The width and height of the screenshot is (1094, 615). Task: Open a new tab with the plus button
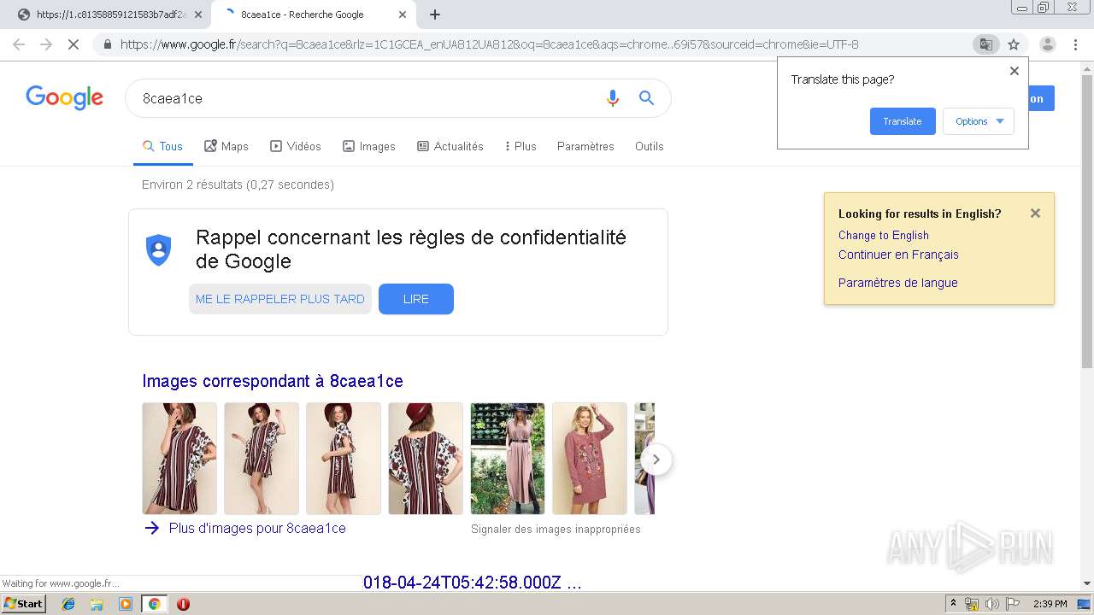[x=435, y=15]
